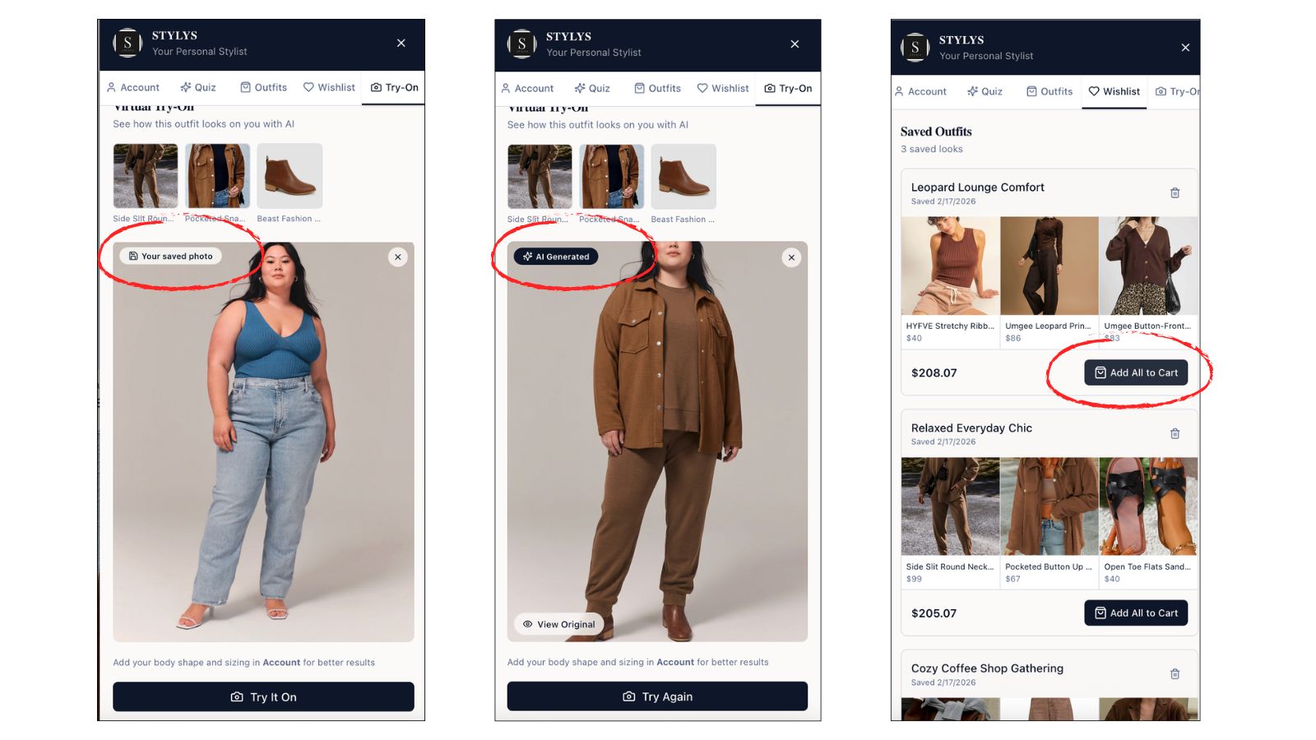
Task: Select Wishlist tab in the Saved Outfits panel
Action: point(1114,91)
